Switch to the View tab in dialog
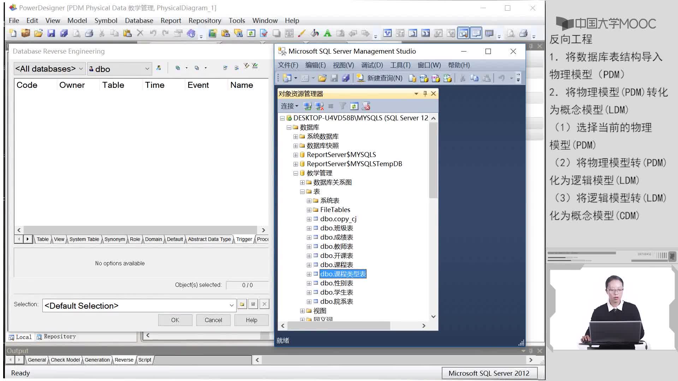This screenshot has height=381, width=678. (x=59, y=239)
